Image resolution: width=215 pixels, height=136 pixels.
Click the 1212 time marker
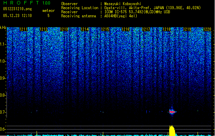[x=44, y=29]
